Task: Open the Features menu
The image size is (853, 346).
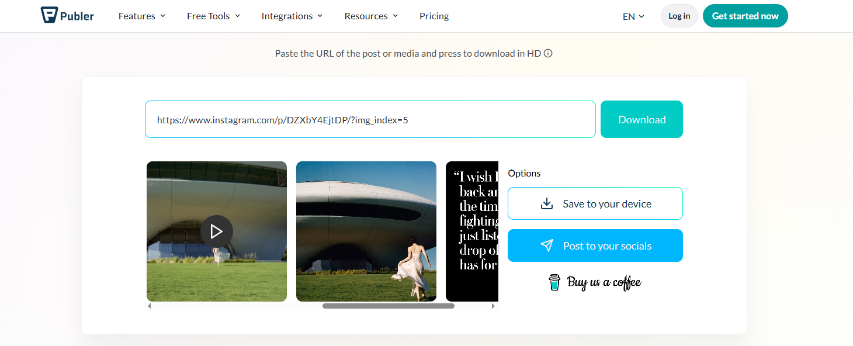Action: click(x=142, y=16)
